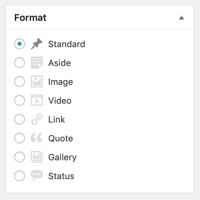Click the Quote marks icon
Viewport: 200px width, 200px height.
pos(36,137)
